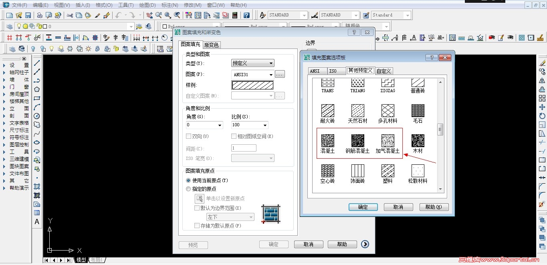This screenshot has height=265, width=547.
Task: Click the Mirror modify tool icon
Action: pyautogui.click(x=542, y=81)
